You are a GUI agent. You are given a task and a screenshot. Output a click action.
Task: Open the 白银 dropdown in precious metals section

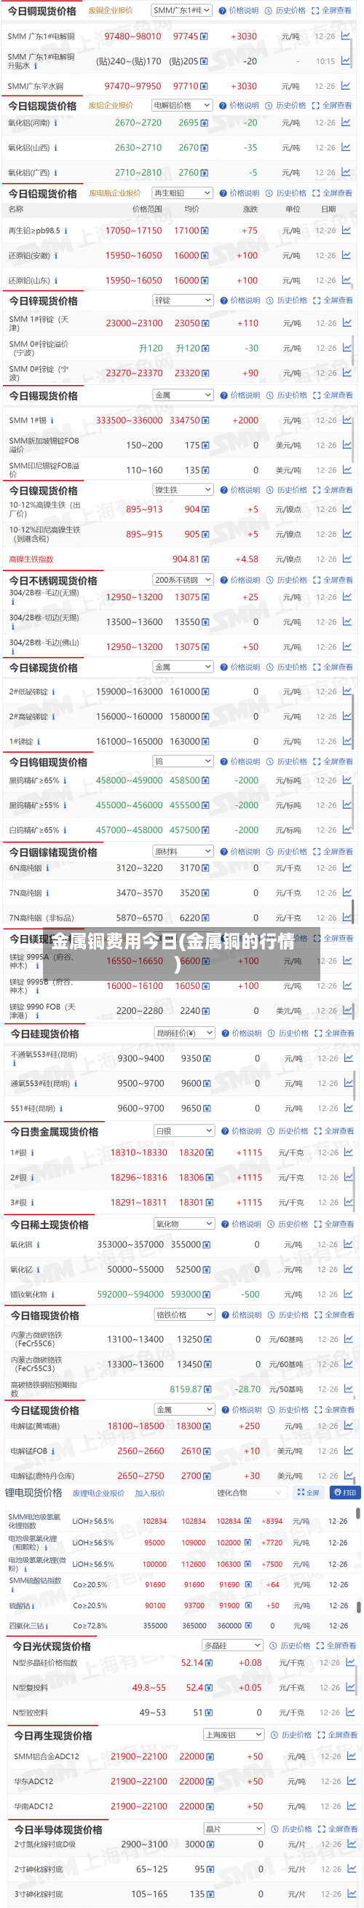coord(184,1131)
